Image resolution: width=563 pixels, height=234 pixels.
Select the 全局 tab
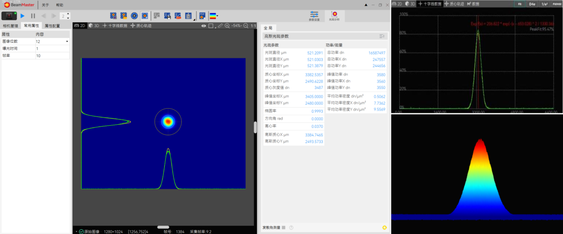268,28
